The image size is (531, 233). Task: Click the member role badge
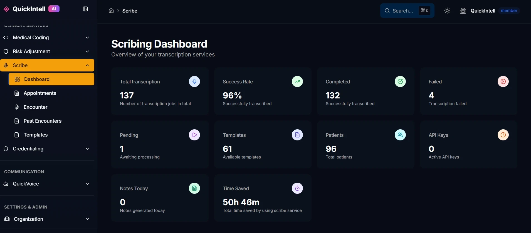[509, 11]
